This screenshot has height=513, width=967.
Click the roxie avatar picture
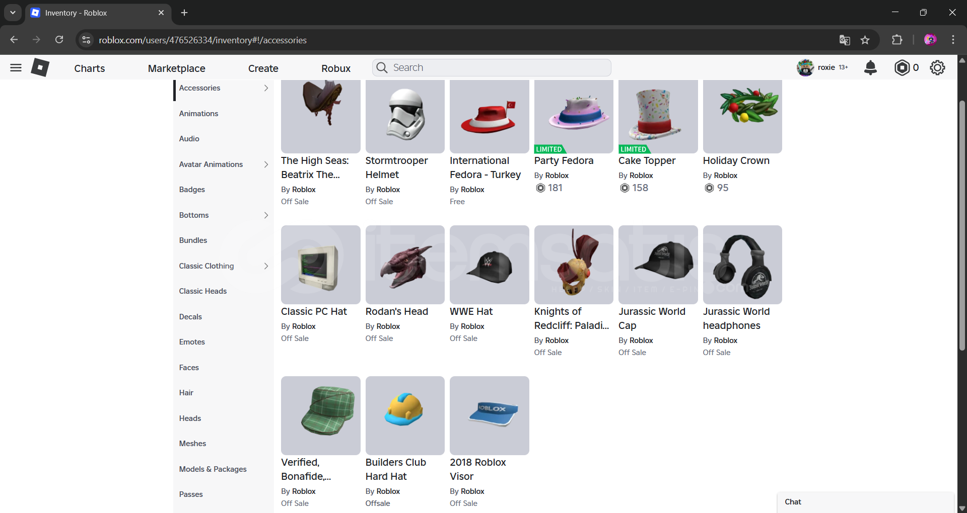(x=805, y=67)
